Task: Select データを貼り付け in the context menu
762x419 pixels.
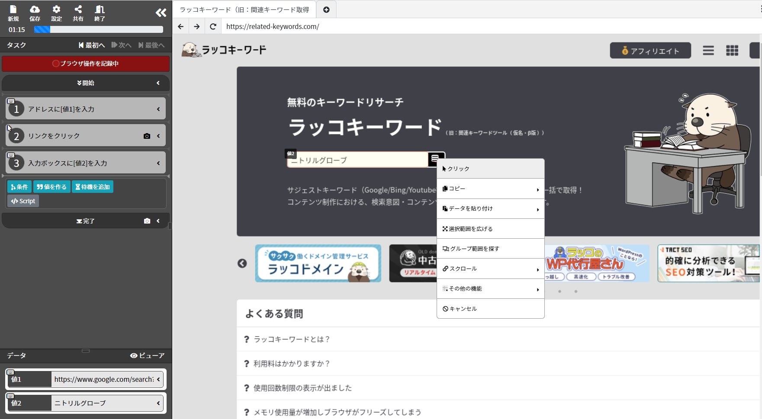Action: pyautogui.click(x=471, y=208)
